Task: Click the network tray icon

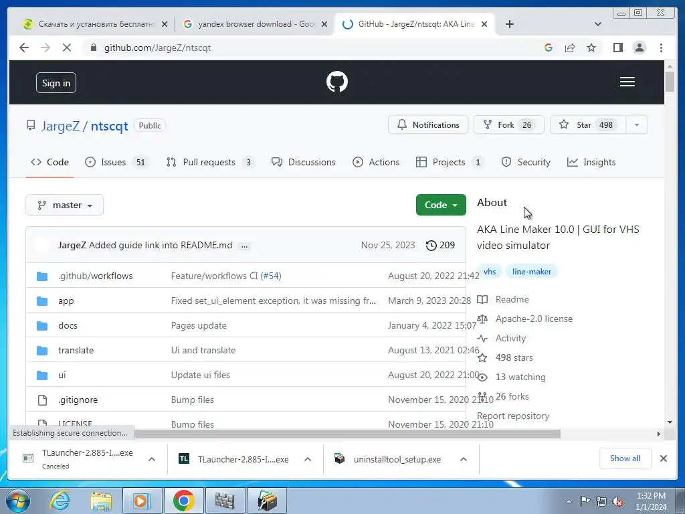Action: (601, 502)
